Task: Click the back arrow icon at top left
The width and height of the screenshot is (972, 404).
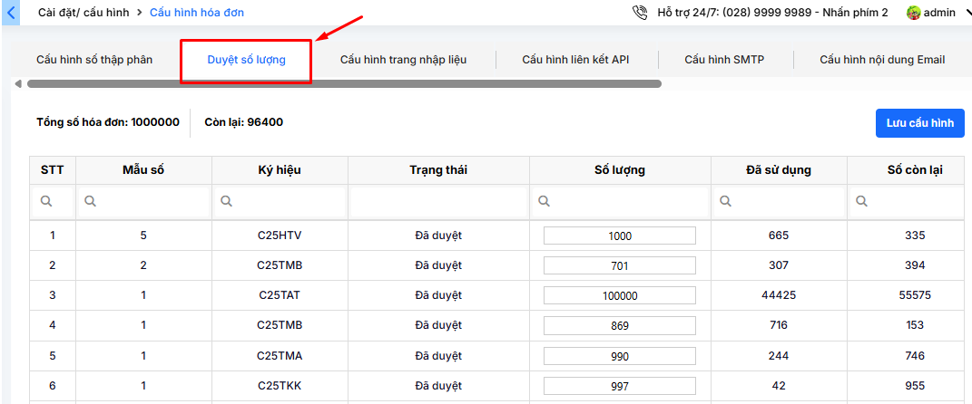Action: coord(12,13)
